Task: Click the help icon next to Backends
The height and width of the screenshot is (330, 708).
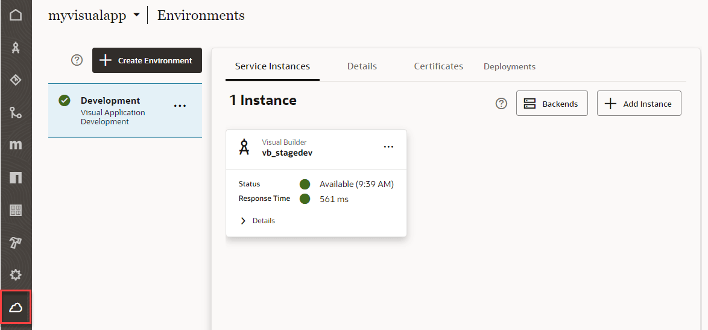Action: (501, 104)
